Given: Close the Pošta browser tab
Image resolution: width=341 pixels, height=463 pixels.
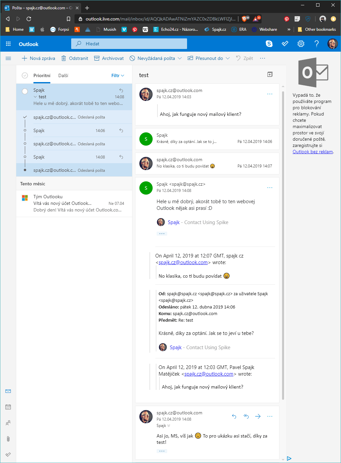Looking at the screenshot, I should click(77, 8).
